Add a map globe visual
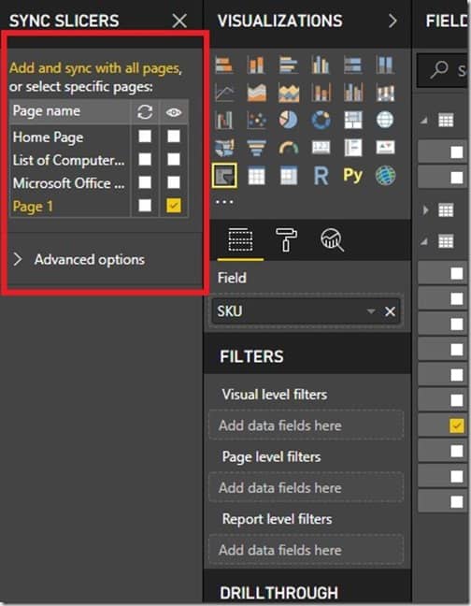The width and height of the screenshot is (471, 606). [x=385, y=121]
